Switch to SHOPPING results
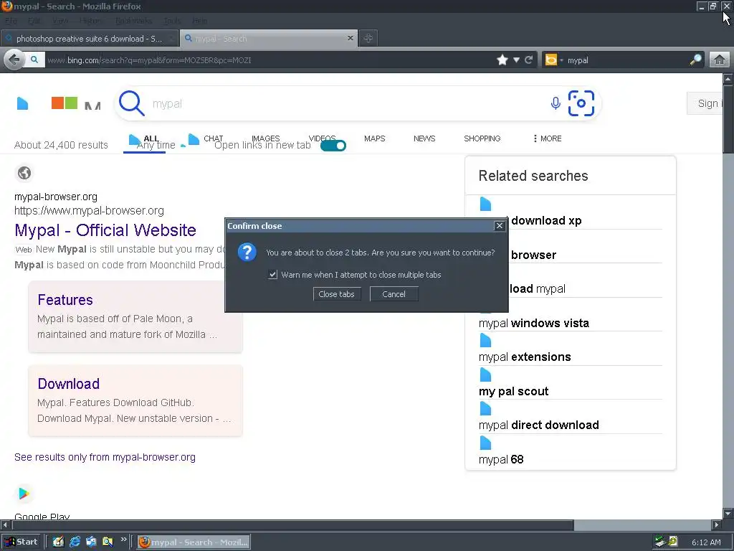734x551 pixels. click(482, 138)
